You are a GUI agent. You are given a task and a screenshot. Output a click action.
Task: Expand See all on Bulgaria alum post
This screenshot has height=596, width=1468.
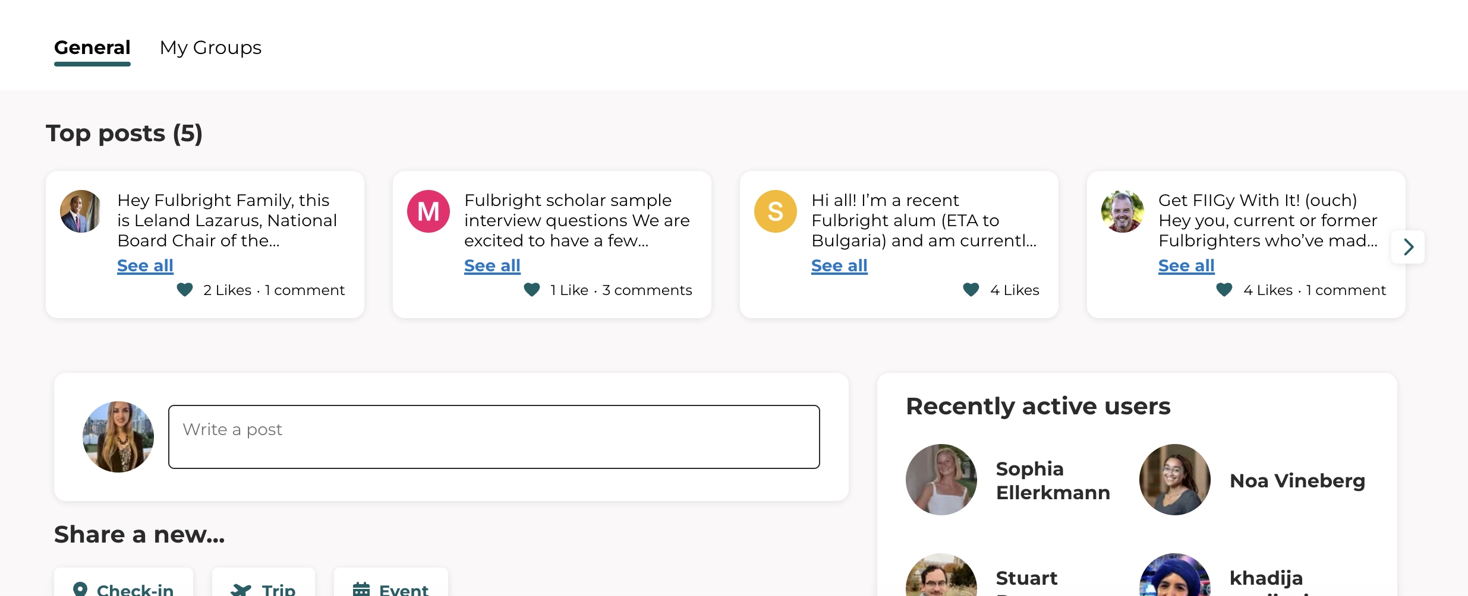pos(839,265)
